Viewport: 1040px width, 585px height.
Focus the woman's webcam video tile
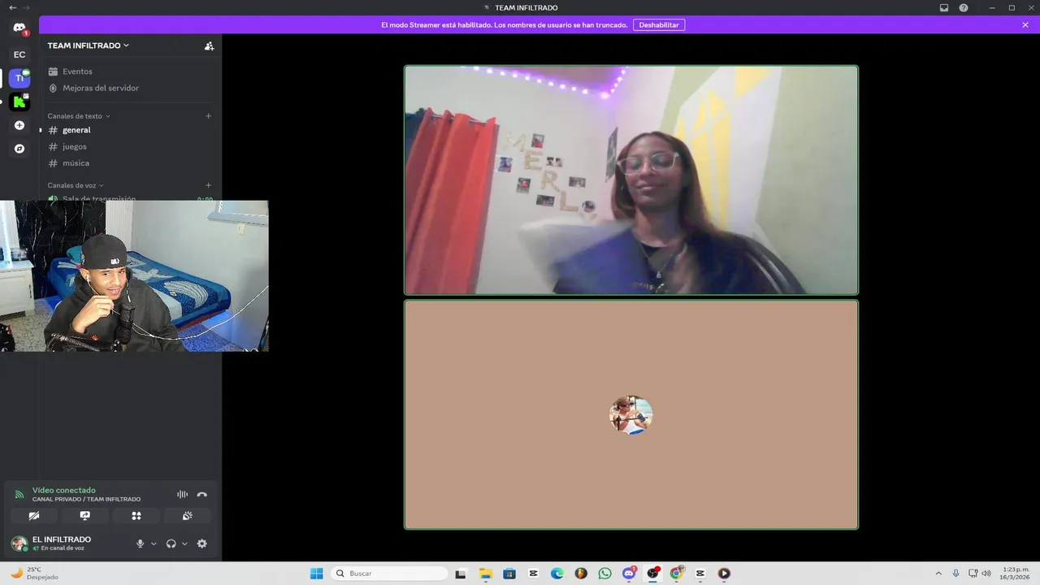pos(631,180)
